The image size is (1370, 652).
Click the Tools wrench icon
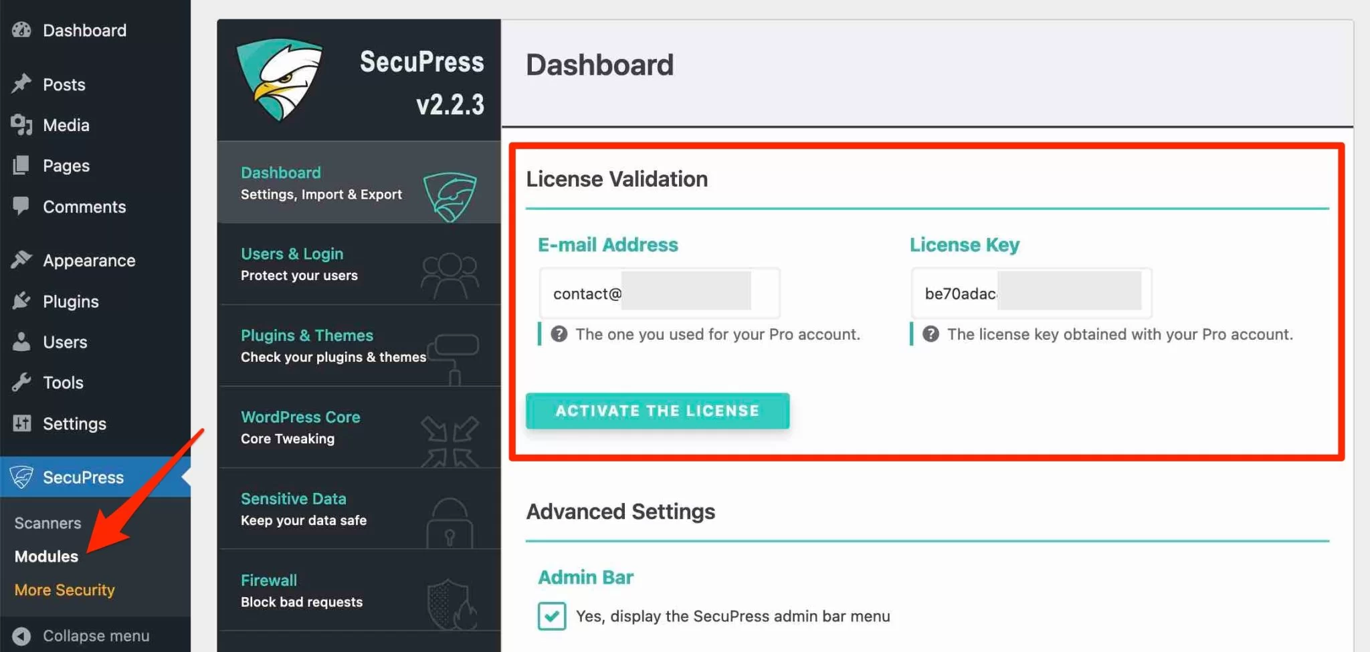click(21, 383)
